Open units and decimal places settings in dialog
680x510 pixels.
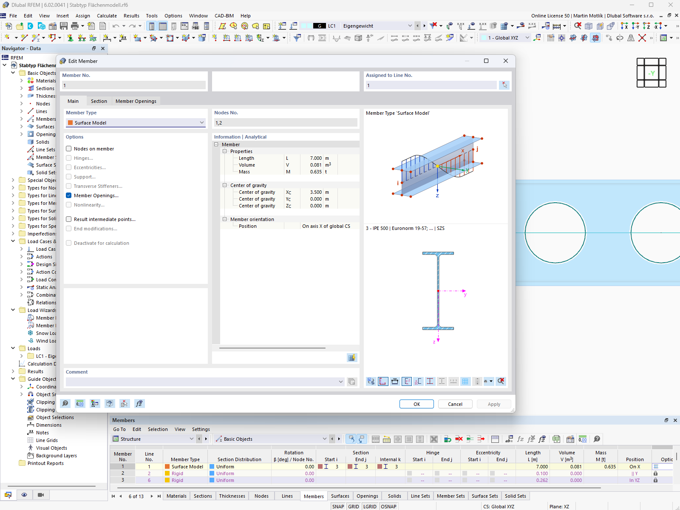coord(80,403)
